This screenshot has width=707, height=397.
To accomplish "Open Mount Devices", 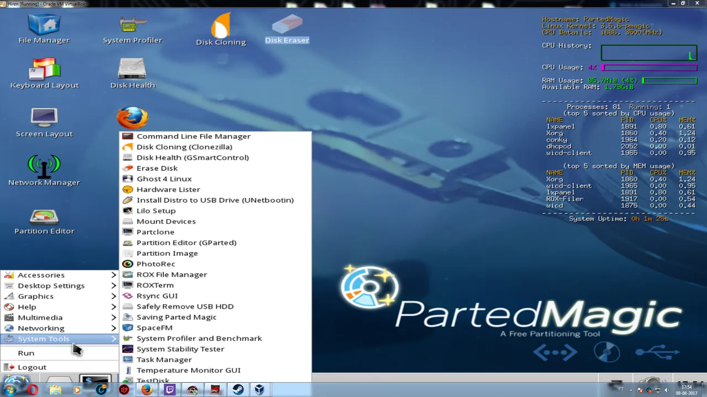I will [215, 221].
